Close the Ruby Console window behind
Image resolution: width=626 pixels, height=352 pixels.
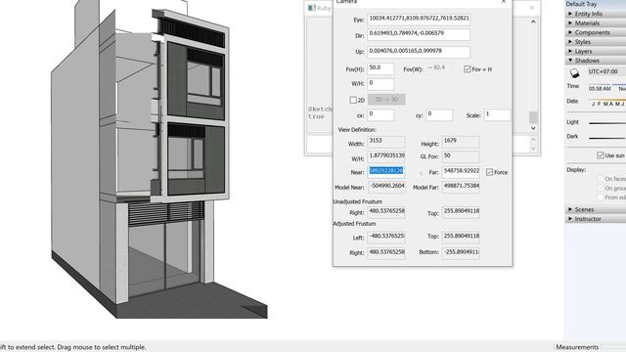pos(531,8)
